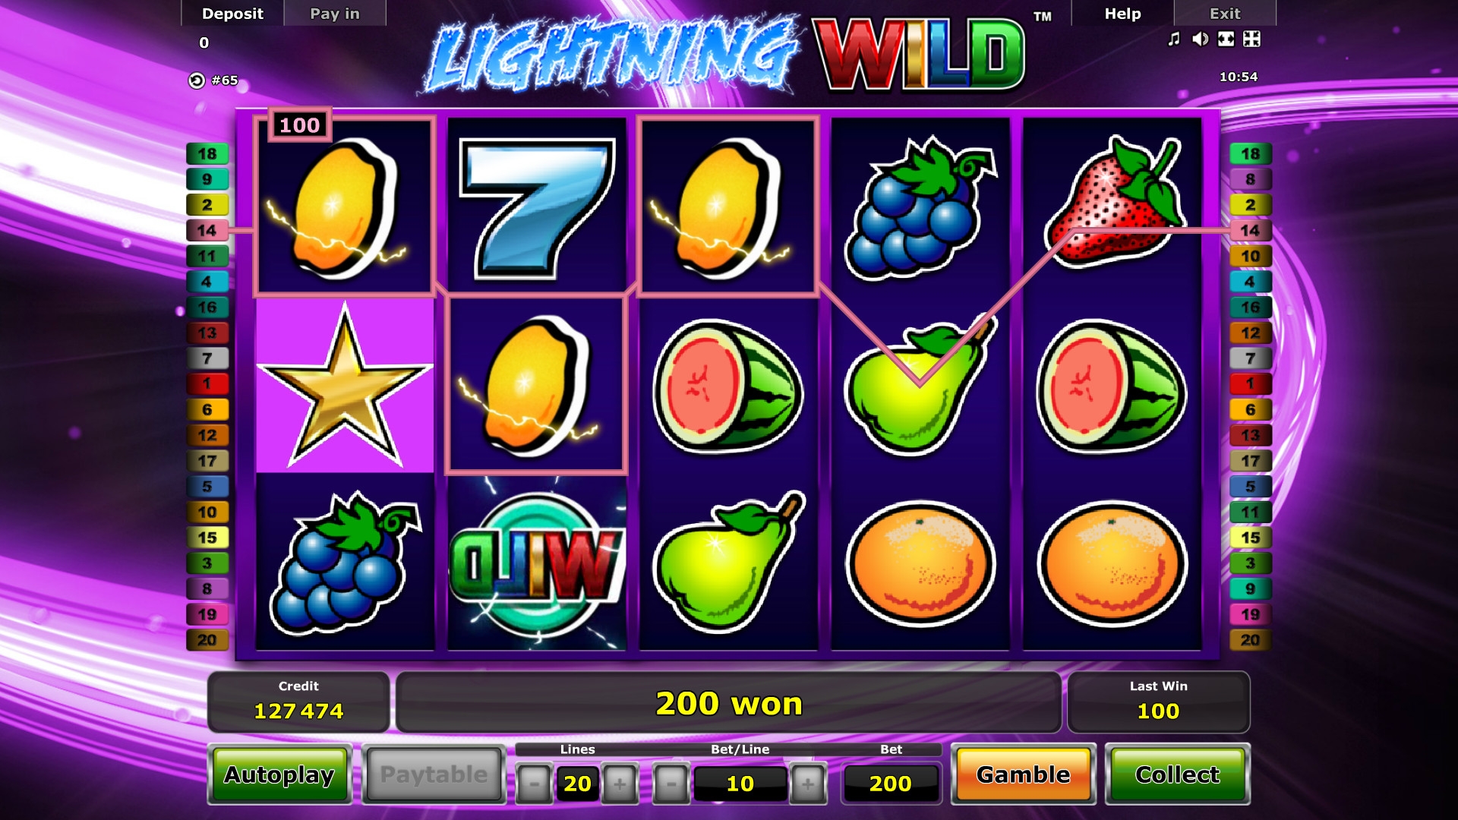Click the WILD symbol on reel two
The height and width of the screenshot is (820, 1458).
pos(537,563)
